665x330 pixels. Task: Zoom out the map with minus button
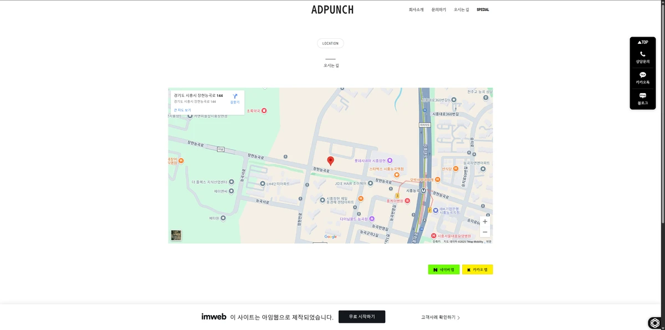tap(485, 232)
